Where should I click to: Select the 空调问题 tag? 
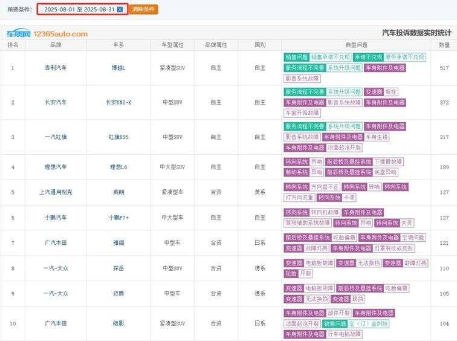click(413, 238)
